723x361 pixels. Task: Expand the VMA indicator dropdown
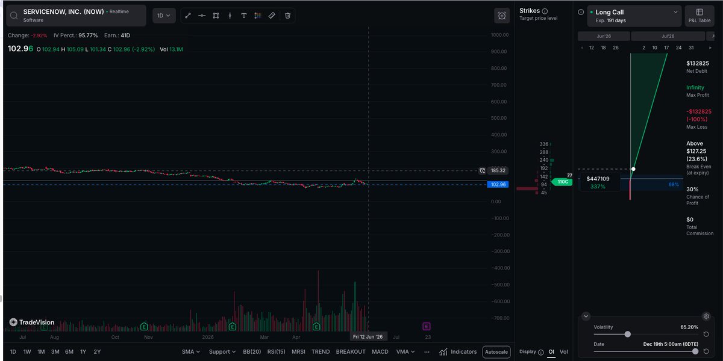tap(405, 351)
